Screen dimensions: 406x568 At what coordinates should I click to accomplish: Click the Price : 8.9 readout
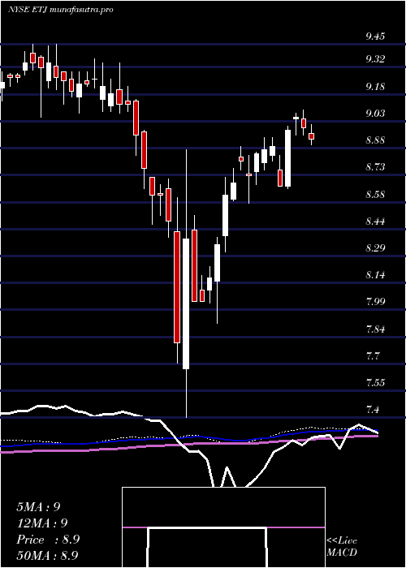[x=48, y=540]
